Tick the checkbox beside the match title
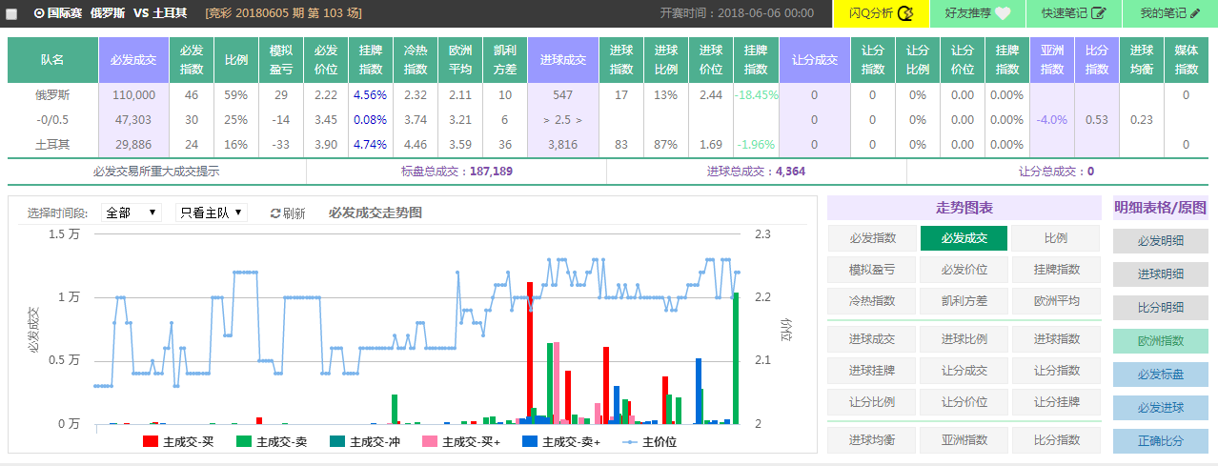Screen dimensions: 1218x466 pos(12,14)
